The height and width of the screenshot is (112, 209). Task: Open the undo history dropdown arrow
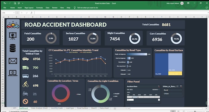click(7, 3)
